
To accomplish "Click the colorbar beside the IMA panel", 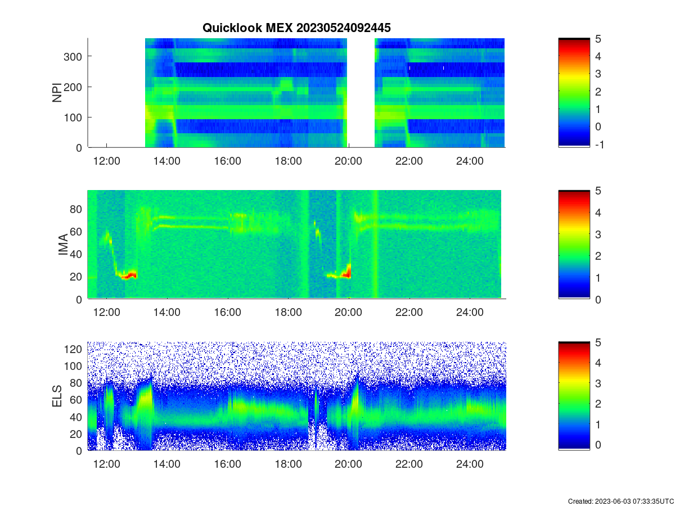I will tap(574, 245).
